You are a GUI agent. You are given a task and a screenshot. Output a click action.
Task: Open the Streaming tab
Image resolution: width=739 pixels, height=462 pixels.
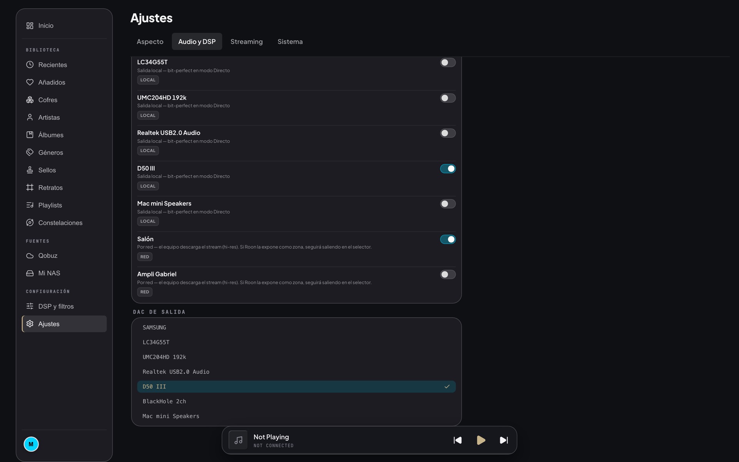point(246,42)
